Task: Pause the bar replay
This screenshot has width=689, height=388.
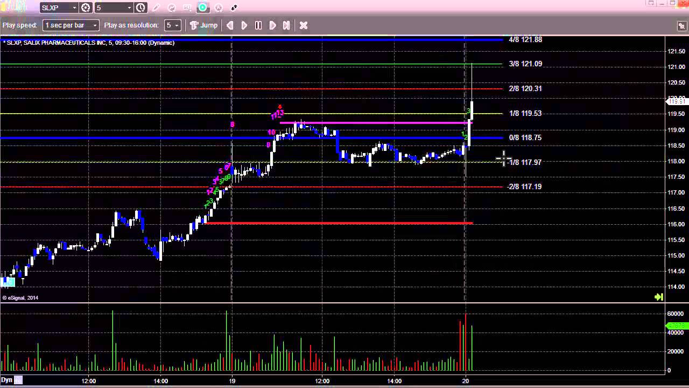Action: 258,25
